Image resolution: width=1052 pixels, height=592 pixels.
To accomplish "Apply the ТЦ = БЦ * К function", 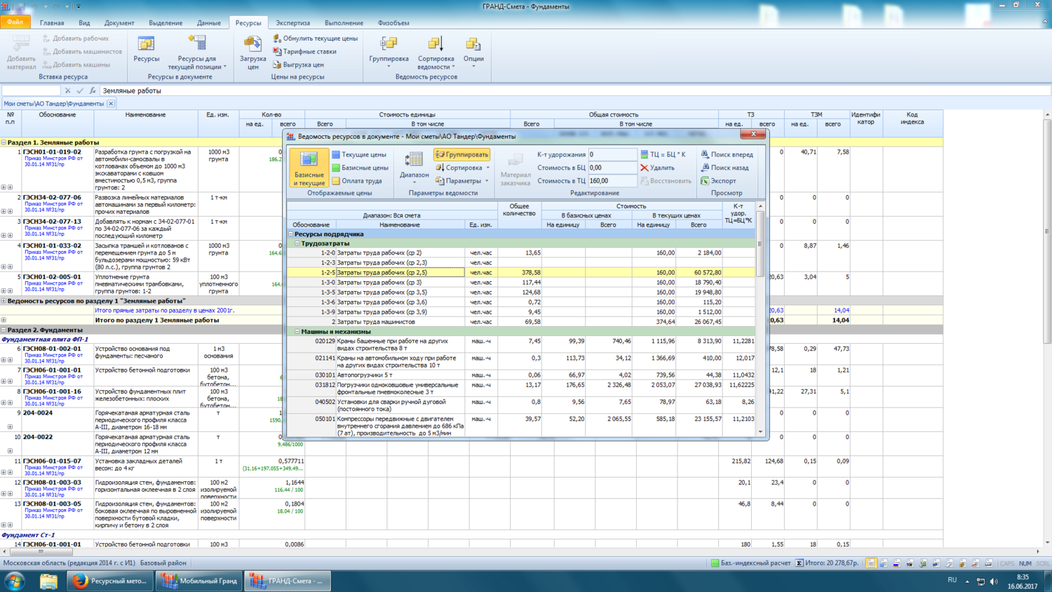I will click(x=663, y=154).
